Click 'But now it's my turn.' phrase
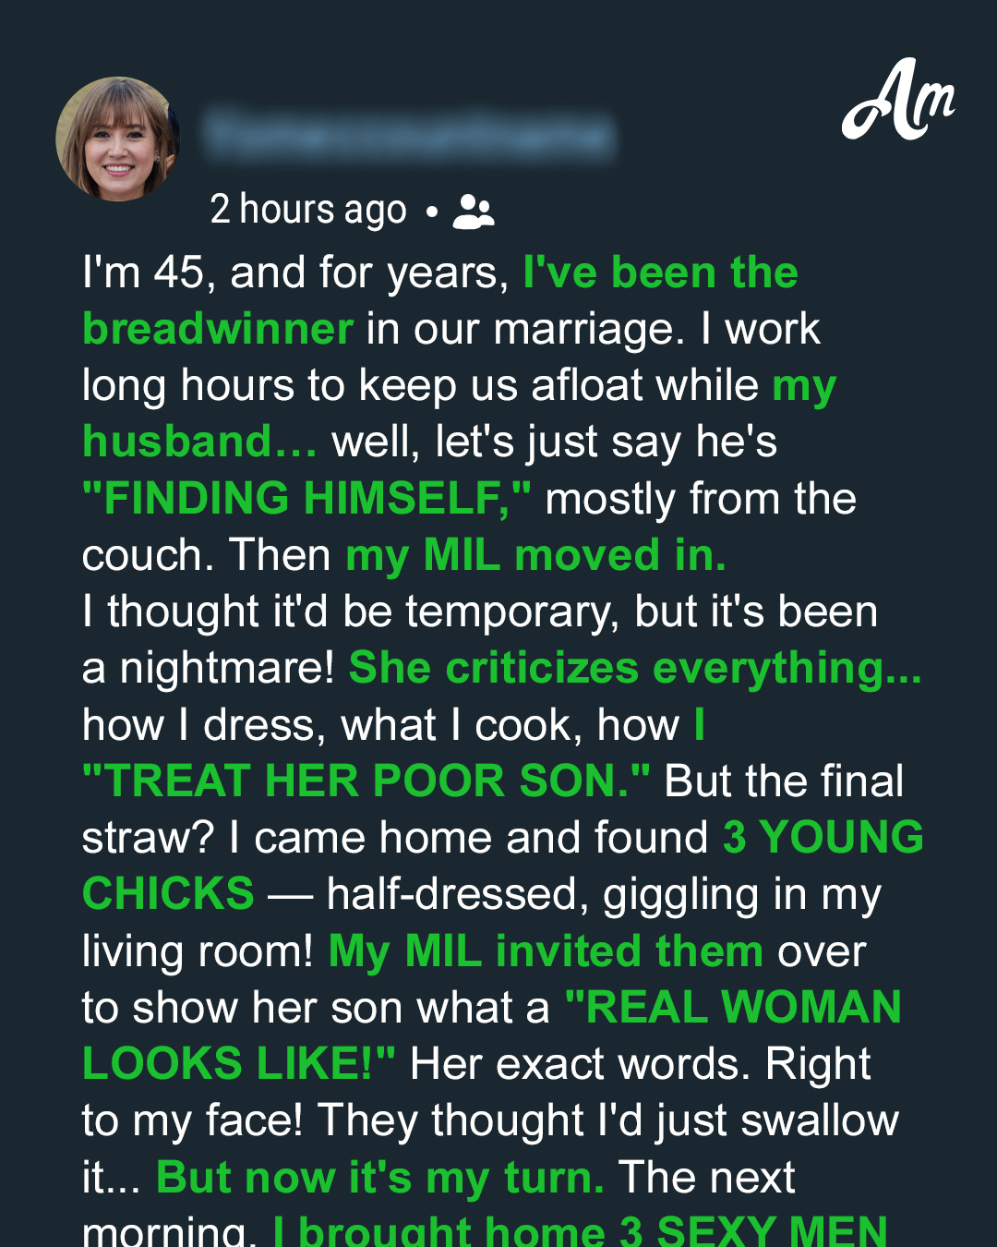 (x=380, y=1179)
